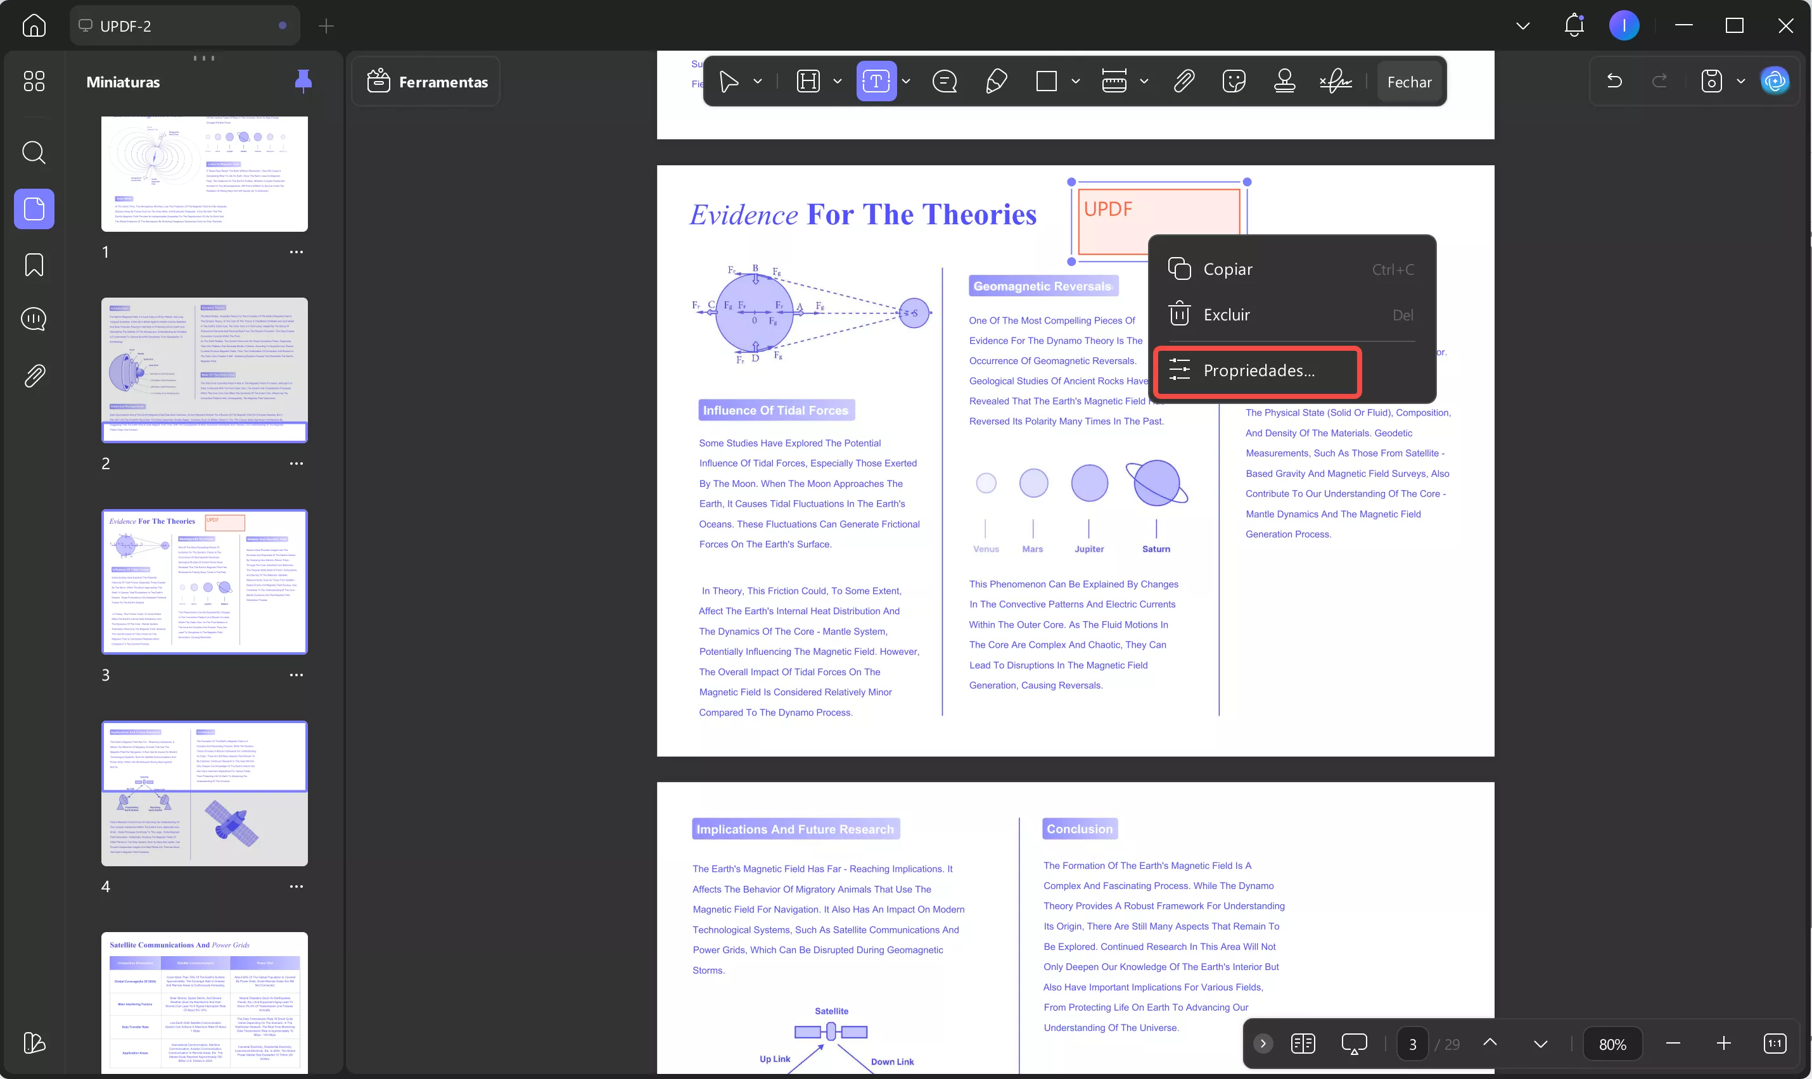
Task: Open the search panel in left sidebar
Action: tap(34, 153)
